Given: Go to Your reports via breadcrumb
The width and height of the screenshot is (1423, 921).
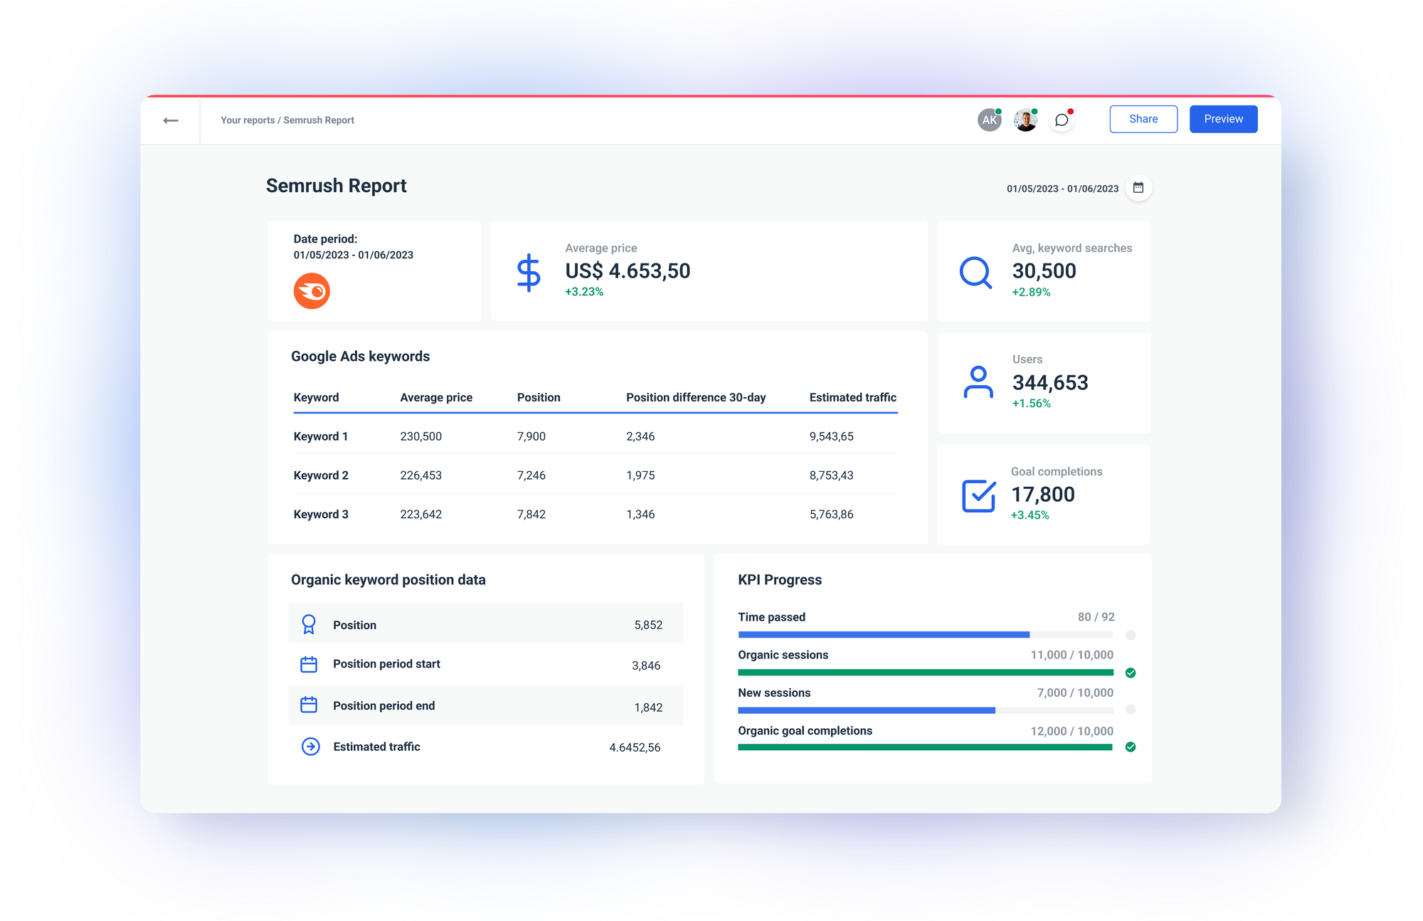Looking at the screenshot, I should coord(247,120).
